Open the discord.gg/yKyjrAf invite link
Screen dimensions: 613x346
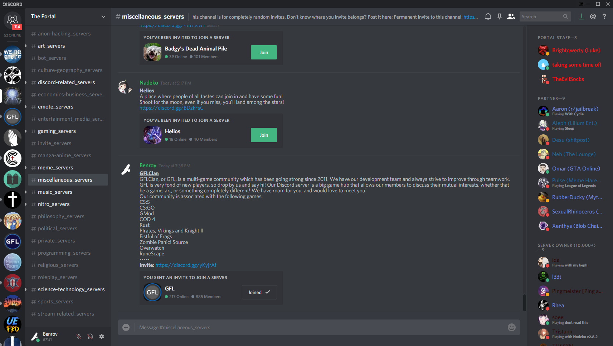click(x=186, y=265)
